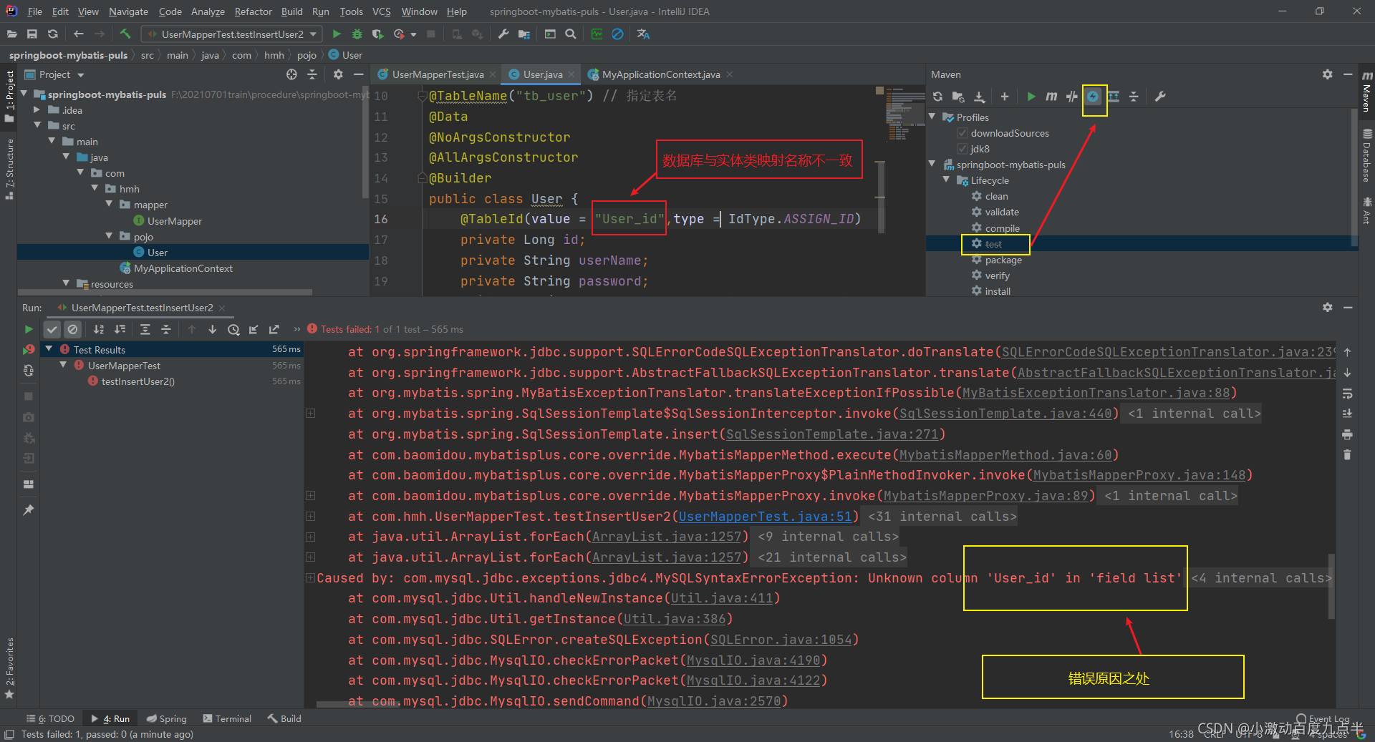Start debugging with the bug icon
Viewport: 1375px width, 742px height.
[357, 34]
